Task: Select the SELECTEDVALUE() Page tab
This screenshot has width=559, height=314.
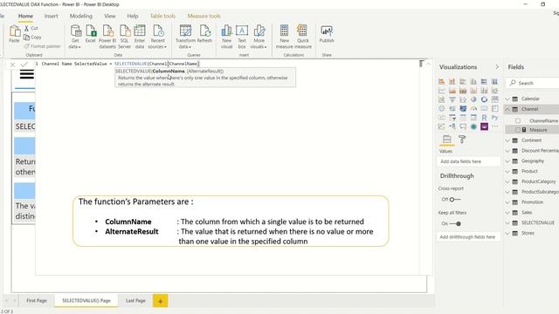Action: point(86,300)
